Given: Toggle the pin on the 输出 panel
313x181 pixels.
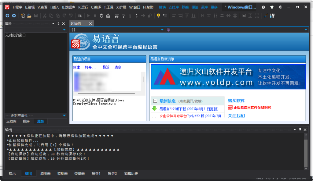Looking at the screenshot, I should (300, 130).
